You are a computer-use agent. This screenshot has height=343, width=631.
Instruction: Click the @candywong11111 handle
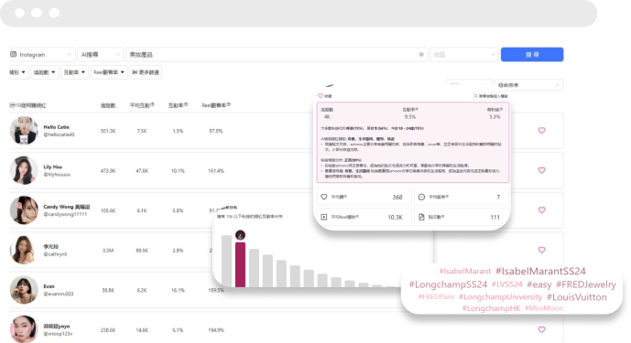(65, 214)
